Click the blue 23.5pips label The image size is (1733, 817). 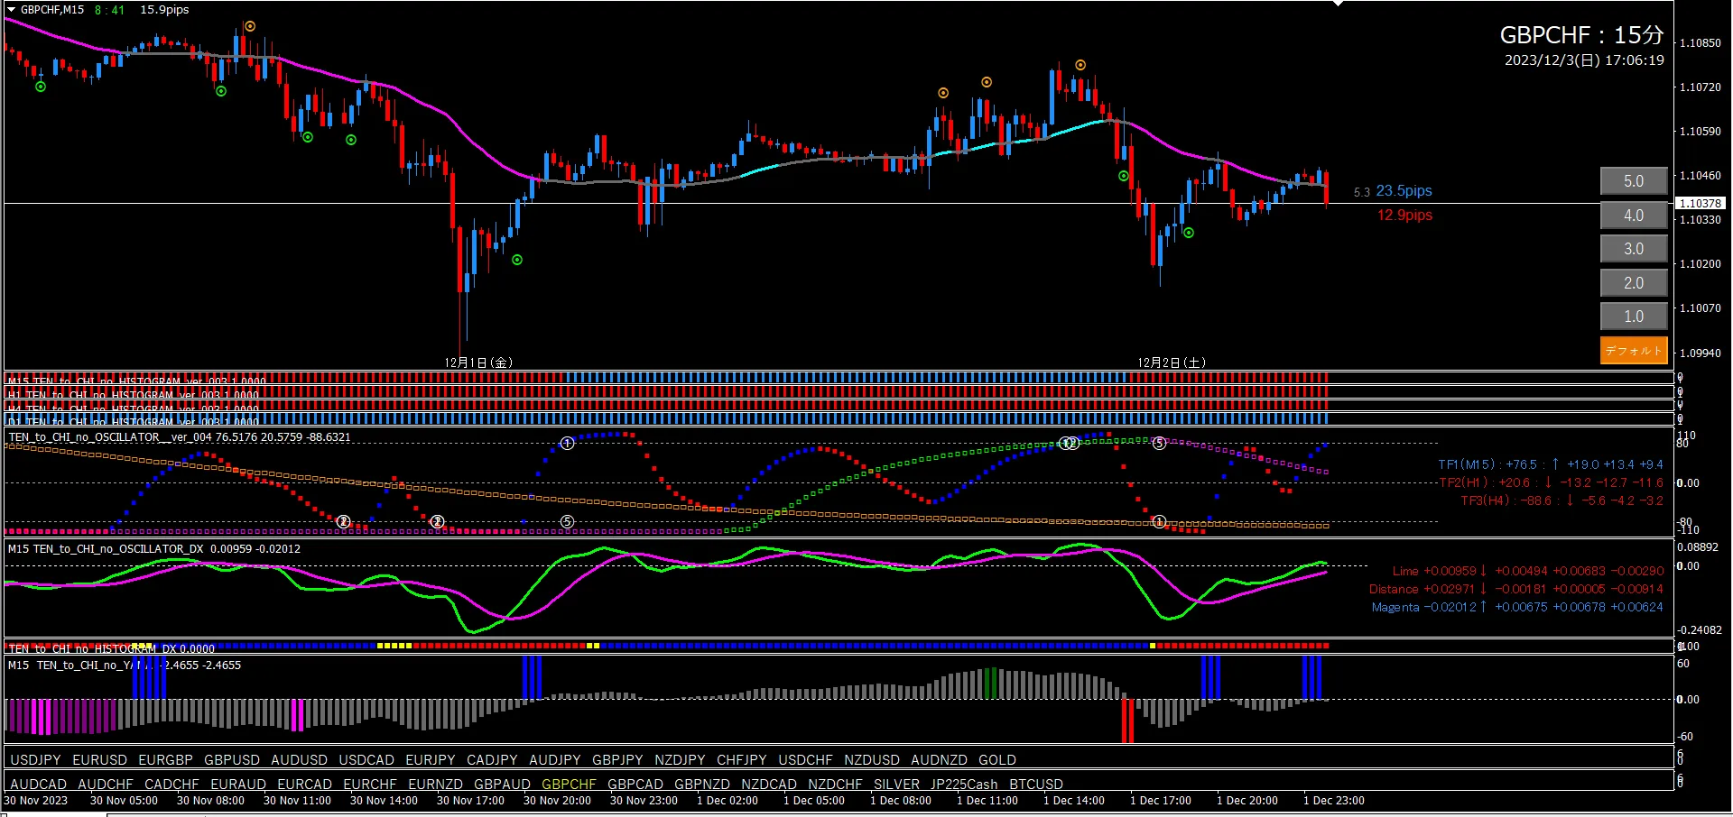pos(1404,191)
